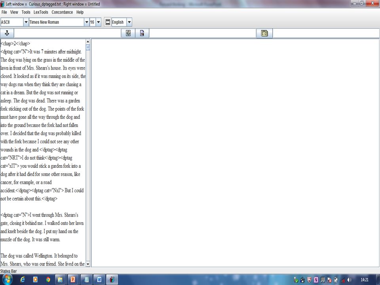Open Google Chrome from the taskbar

pyautogui.click(x=48, y=280)
